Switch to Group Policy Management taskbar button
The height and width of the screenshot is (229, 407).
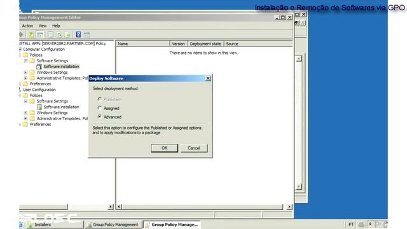point(114,225)
